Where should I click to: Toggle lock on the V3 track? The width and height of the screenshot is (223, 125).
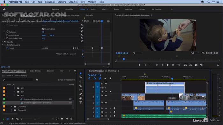pos(93,87)
